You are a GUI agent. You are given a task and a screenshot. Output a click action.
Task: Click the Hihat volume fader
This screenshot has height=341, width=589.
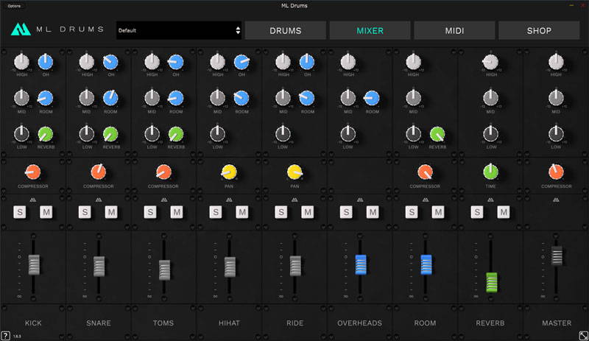coord(230,267)
